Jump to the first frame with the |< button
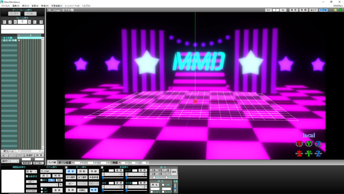344x194 pixels. coord(4,22)
